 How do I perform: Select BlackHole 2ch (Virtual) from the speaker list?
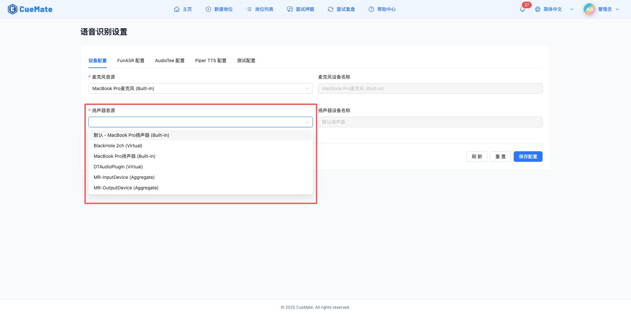pyautogui.click(x=118, y=145)
